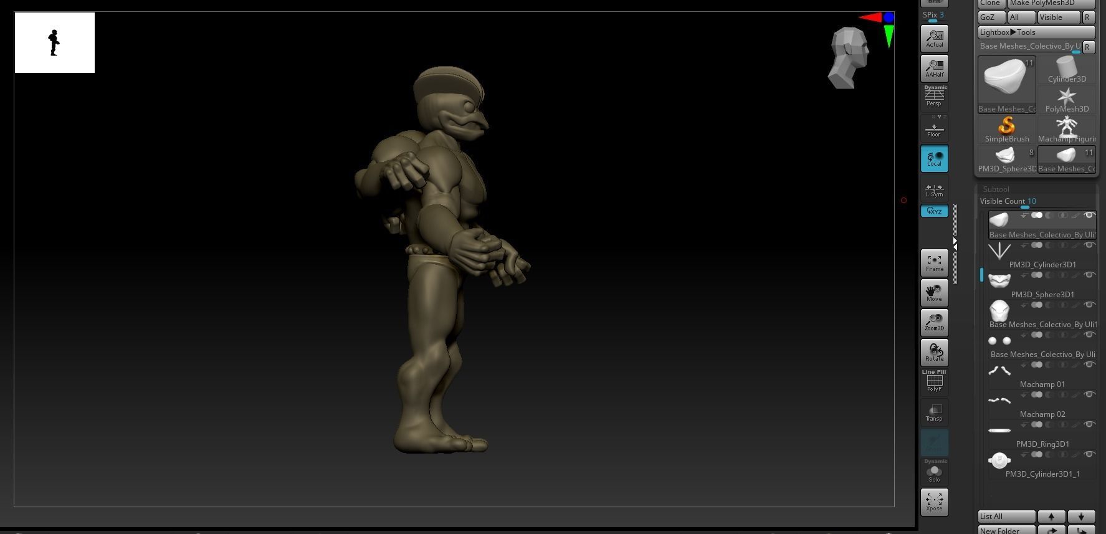Click List All button
This screenshot has width=1106, height=534.
(1006, 517)
